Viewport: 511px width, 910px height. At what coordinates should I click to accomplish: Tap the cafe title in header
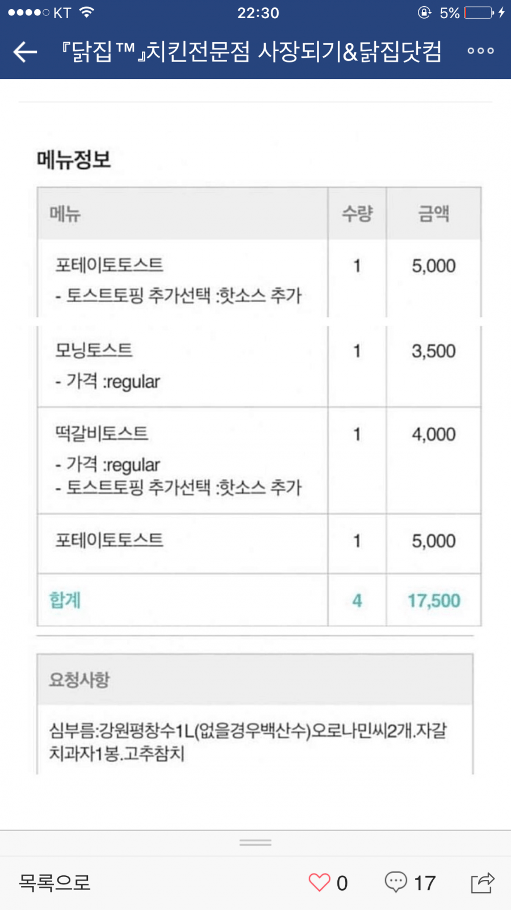tap(251, 52)
